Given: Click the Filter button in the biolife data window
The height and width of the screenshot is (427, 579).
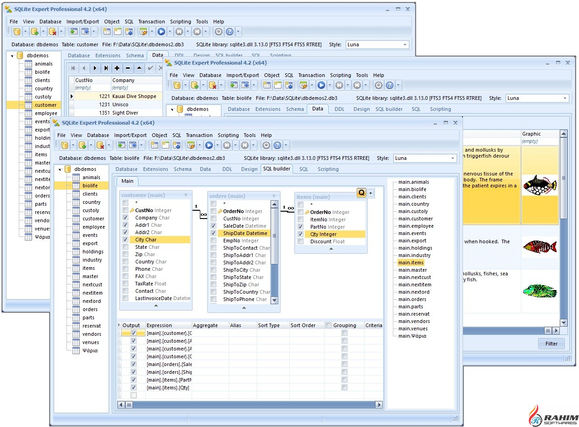Looking at the screenshot, I should pos(551,344).
